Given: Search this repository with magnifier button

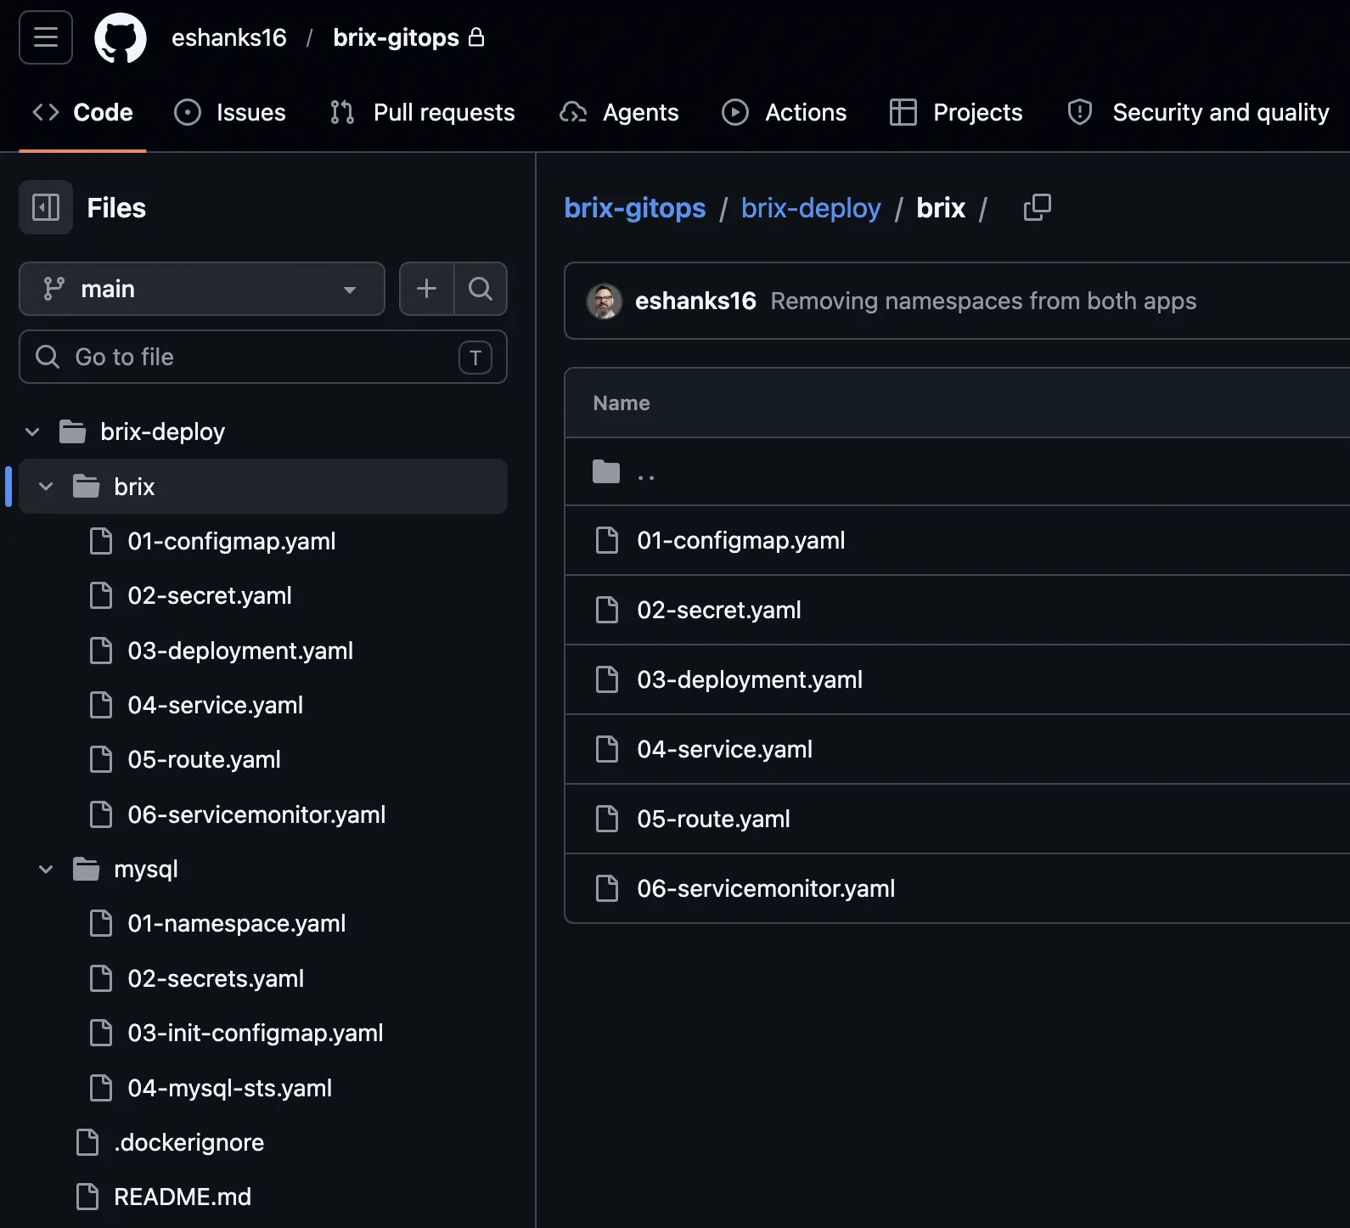Looking at the screenshot, I should [x=481, y=289].
